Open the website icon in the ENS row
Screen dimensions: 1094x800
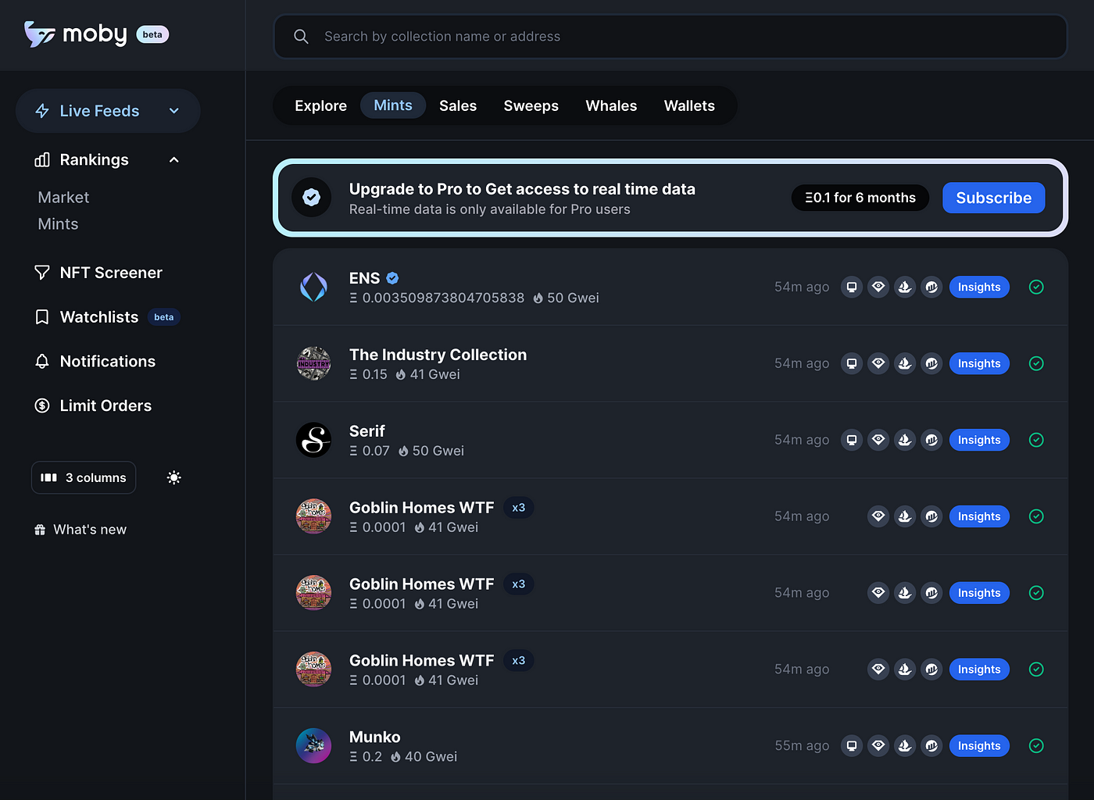[x=852, y=287]
